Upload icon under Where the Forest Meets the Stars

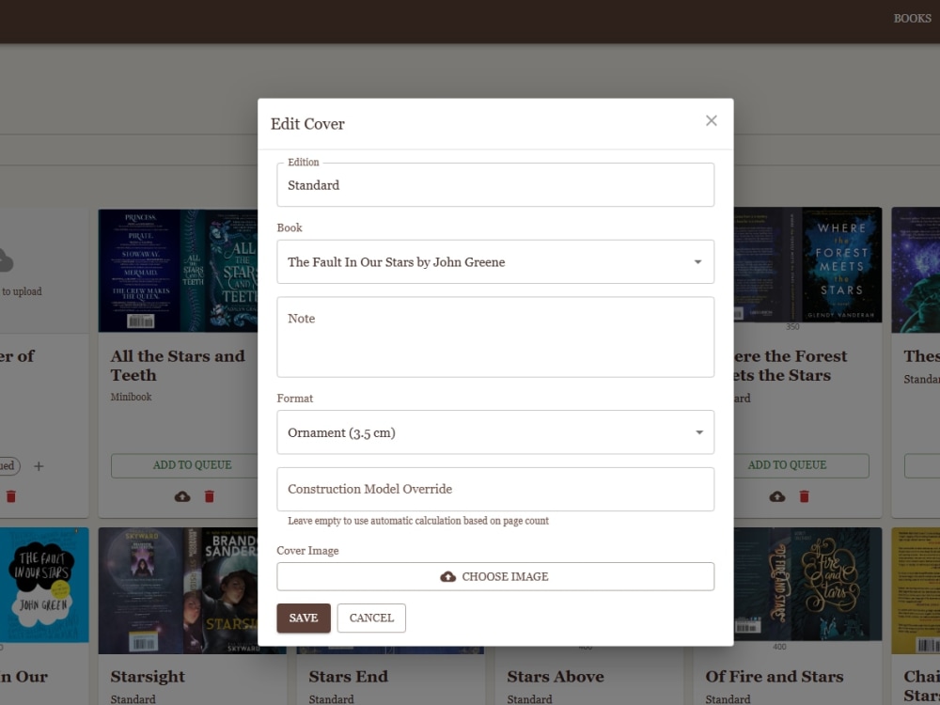(x=777, y=496)
